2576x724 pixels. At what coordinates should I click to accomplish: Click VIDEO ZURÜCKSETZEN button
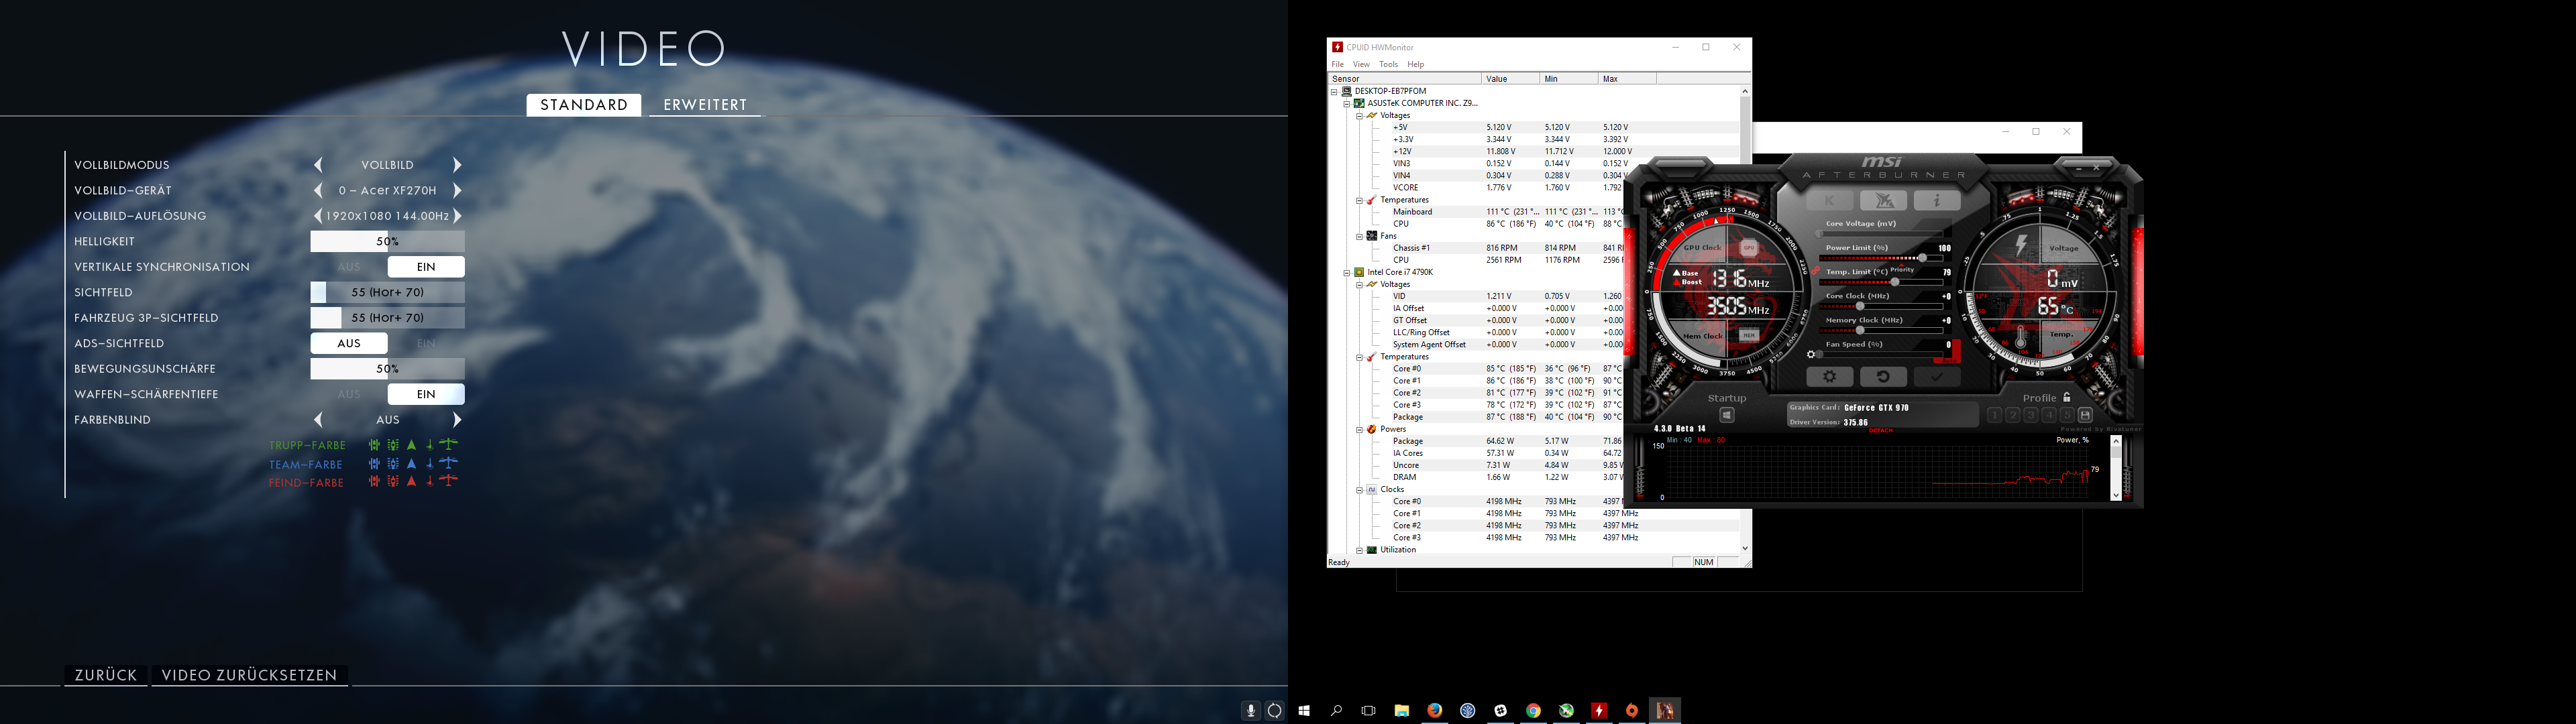point(250,675)
